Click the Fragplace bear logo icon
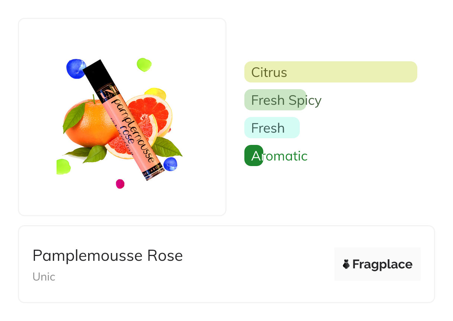The height and width of the screenshot is (321, 453). coord(346,264)
